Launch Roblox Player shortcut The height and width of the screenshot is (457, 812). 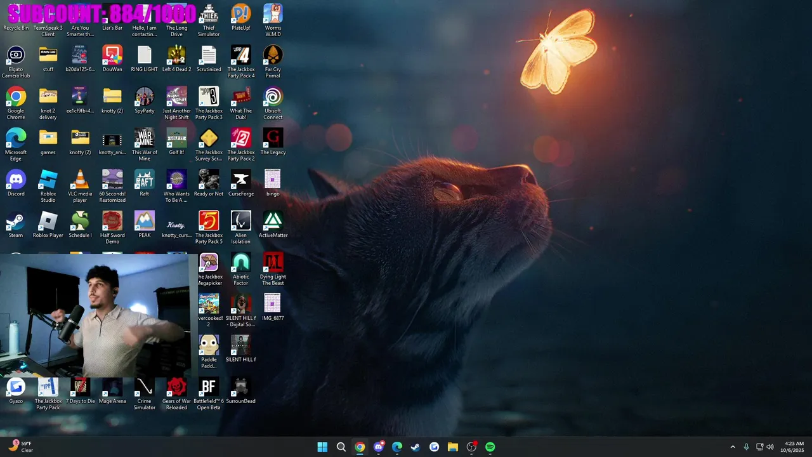tap(48, 224)
